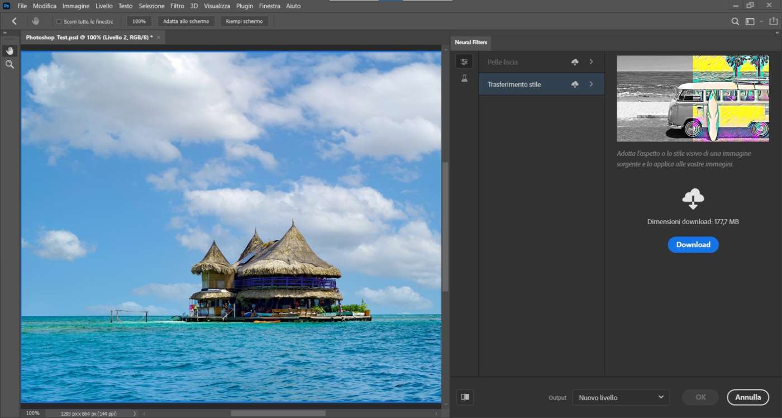Click the horizontal canvas scrollbar
This screenshot has width=782, height=418.
pyautogui.click(x=278, y=413)
